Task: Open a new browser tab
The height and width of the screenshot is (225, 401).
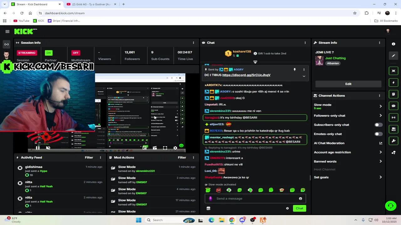Action: [123, 4]
